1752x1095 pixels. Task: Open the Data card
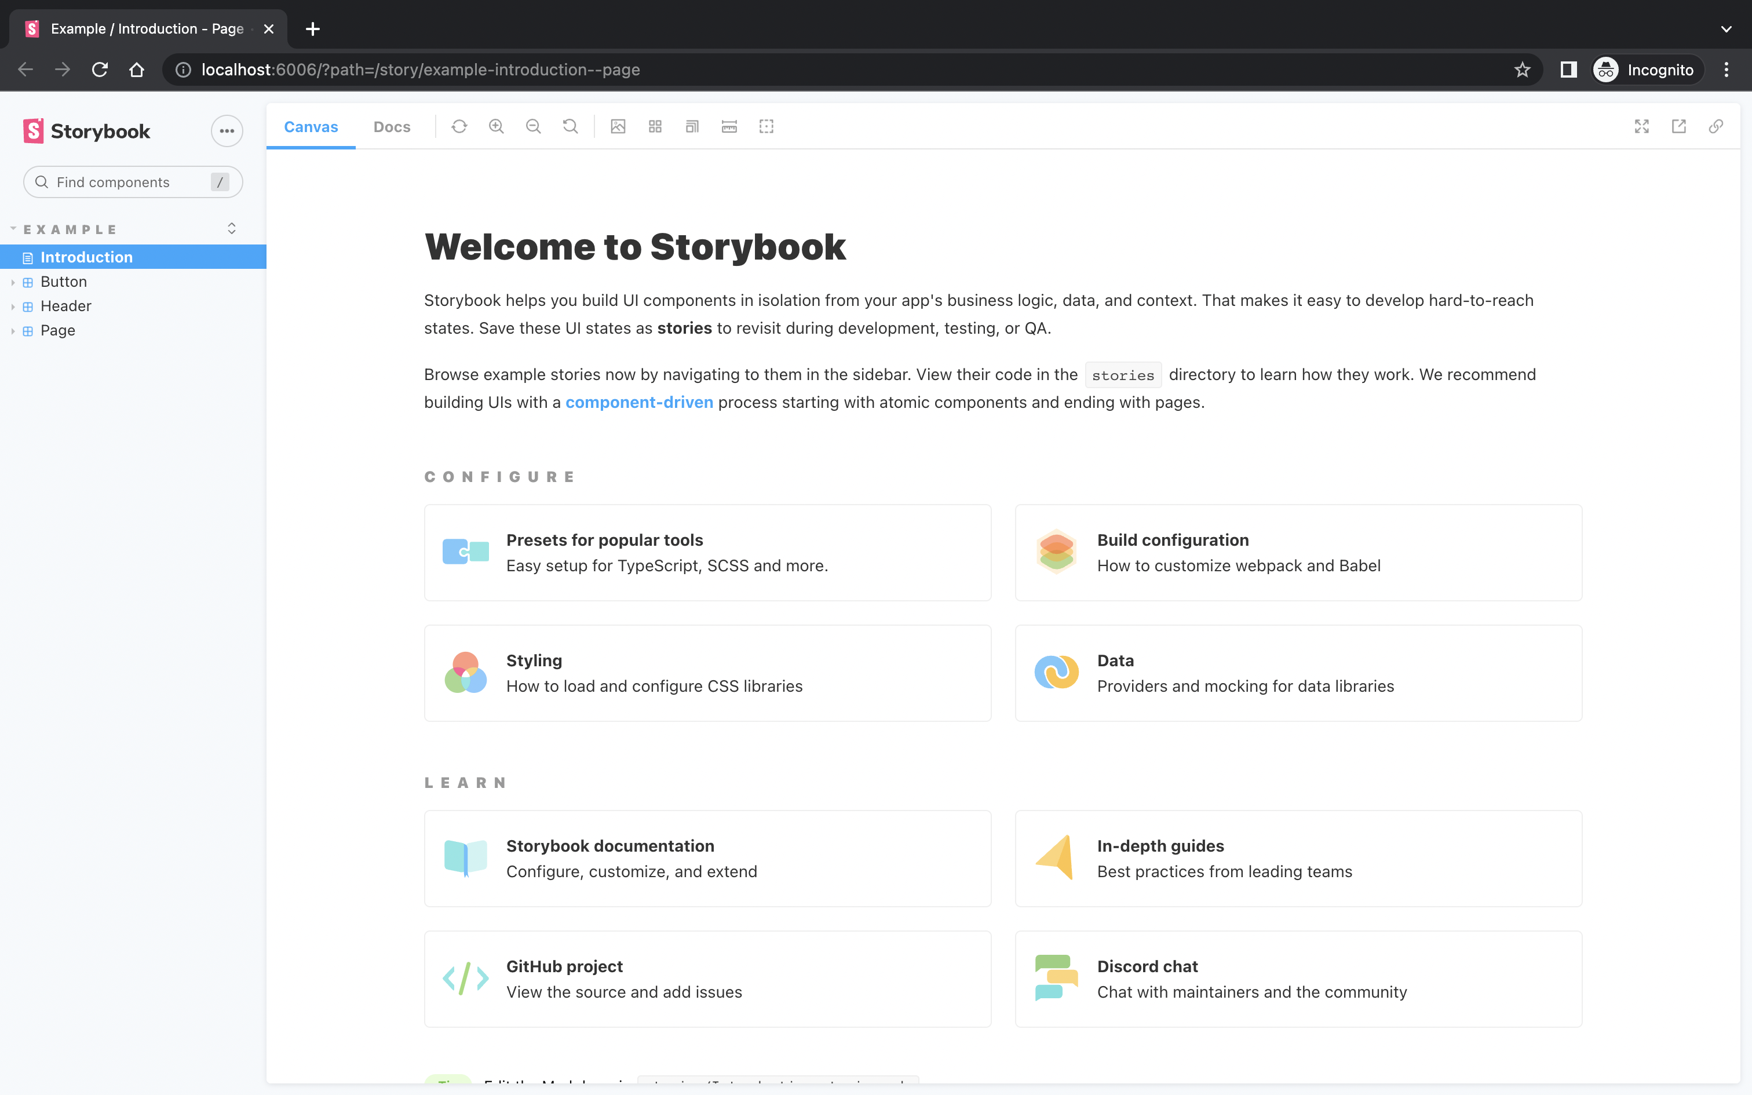pyautogui.click(x=1298, y=673)
